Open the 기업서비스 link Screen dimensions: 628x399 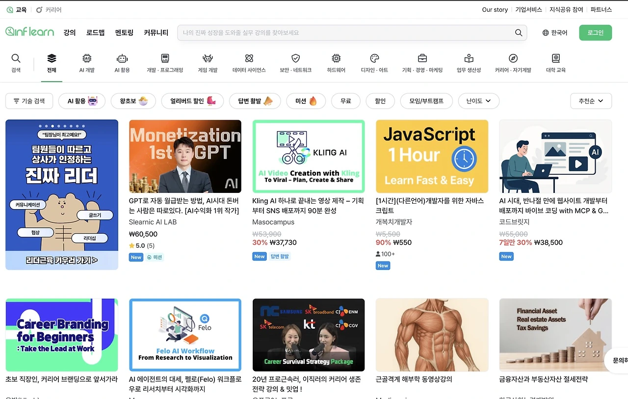click(529, 10)
